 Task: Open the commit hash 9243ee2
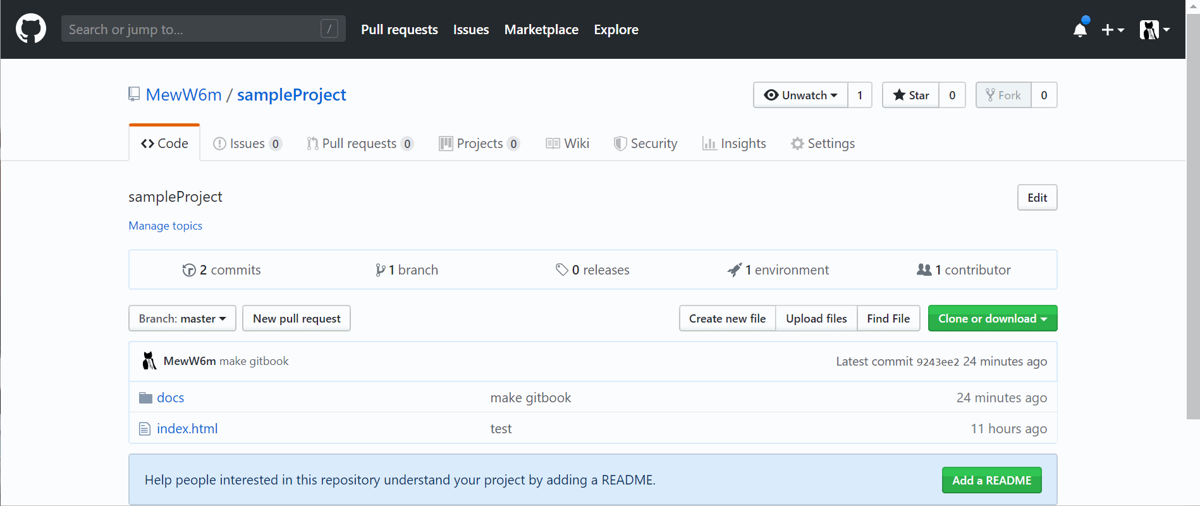click(938, 362)
